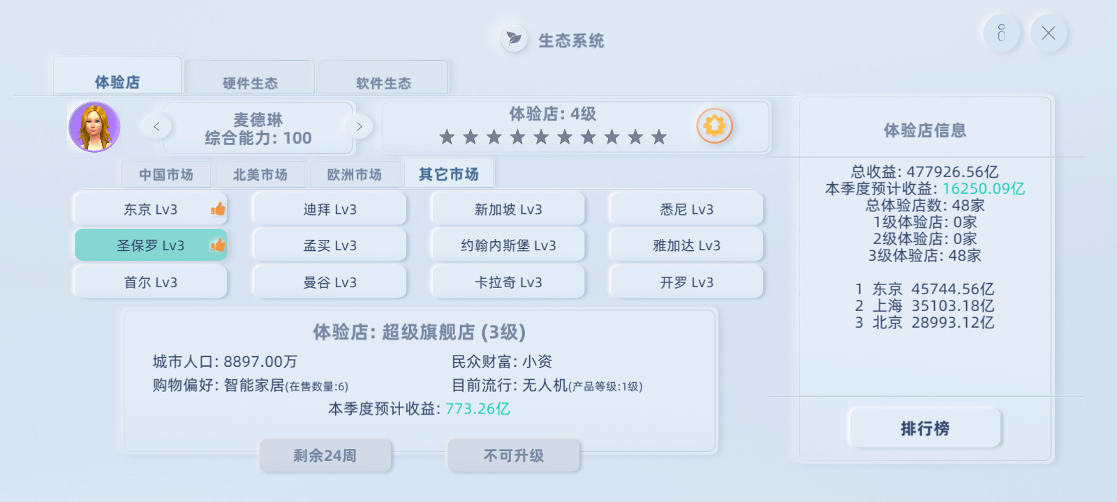The height and width of the screenshot is (502, 1117).
Task: Click the manager avatar portrait
Action: (94, 127)
